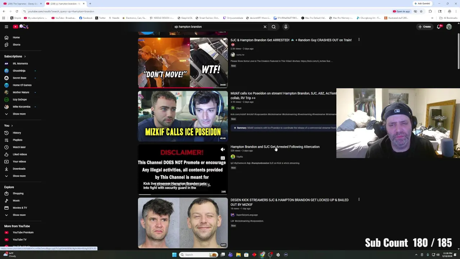The image size is (460, 259).
Task: Open video titled Hampton Brandon and SJC Get Arrested
Action: 275,147
